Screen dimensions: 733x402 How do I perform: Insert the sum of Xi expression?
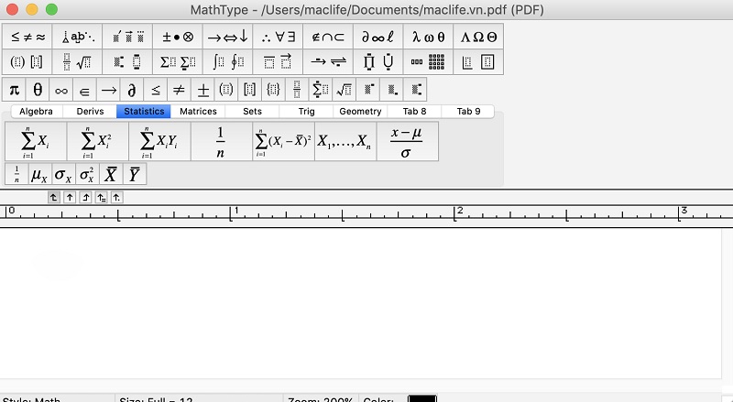click(x=36, y=142)
